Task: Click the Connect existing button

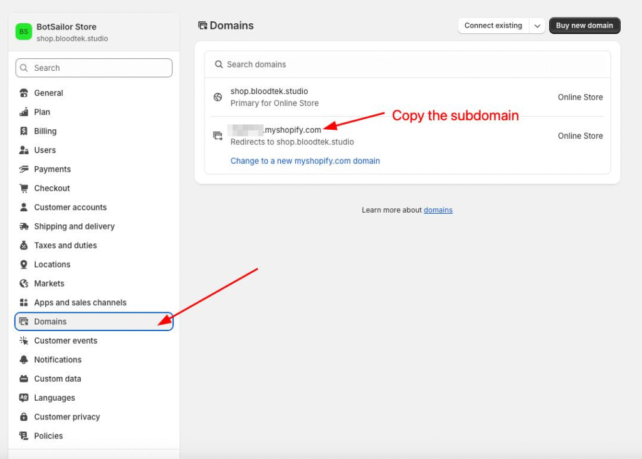Action: click(x=493, y=25)
